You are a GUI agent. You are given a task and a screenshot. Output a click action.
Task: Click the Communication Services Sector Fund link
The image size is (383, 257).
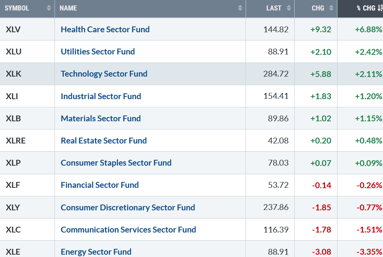[128, 230]
